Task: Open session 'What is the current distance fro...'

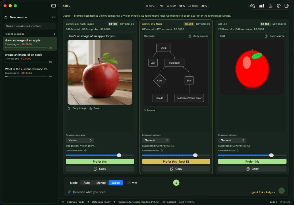Action: click(x=30, y=73)
